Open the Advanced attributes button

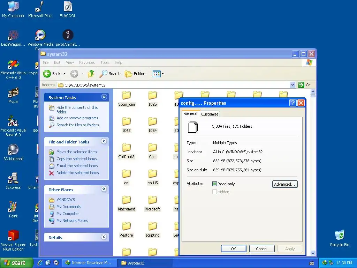284,184
